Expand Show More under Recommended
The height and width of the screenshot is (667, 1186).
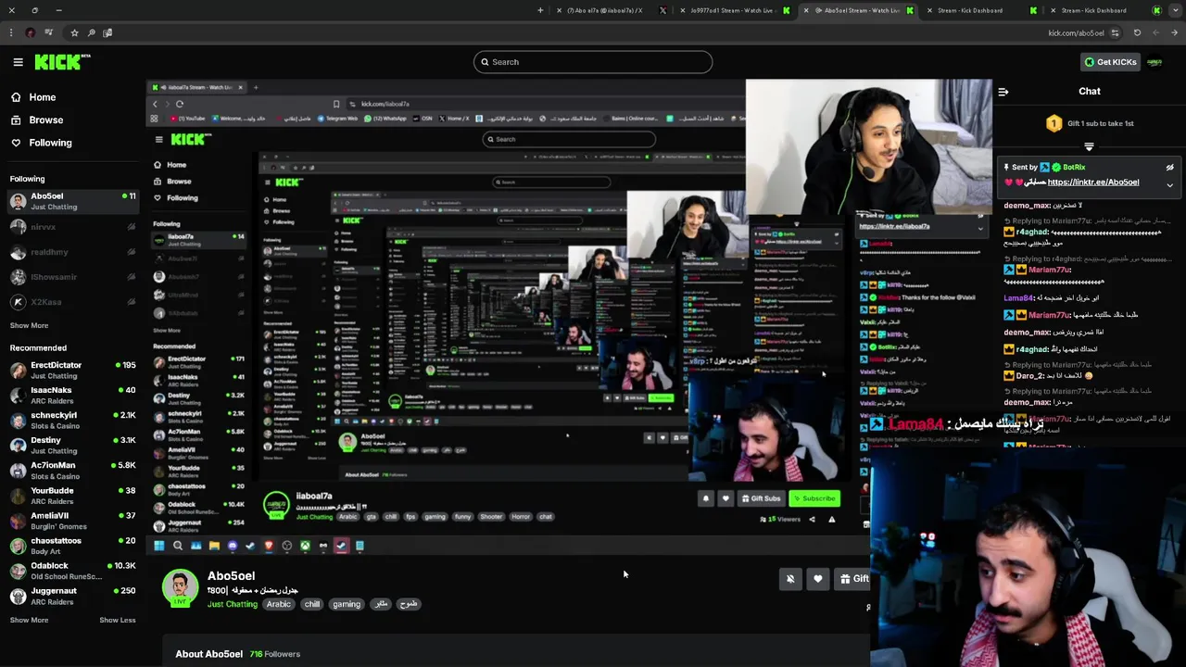click(29, 620)
